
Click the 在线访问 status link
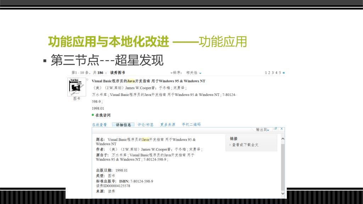point(103,115)
